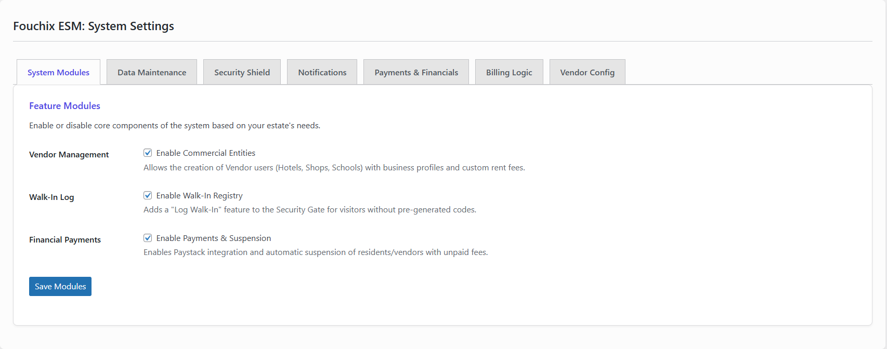The height and width of the screenshot is (349, 887).
Task: Click the Feature Modules section heading
Action: [64, 106]
